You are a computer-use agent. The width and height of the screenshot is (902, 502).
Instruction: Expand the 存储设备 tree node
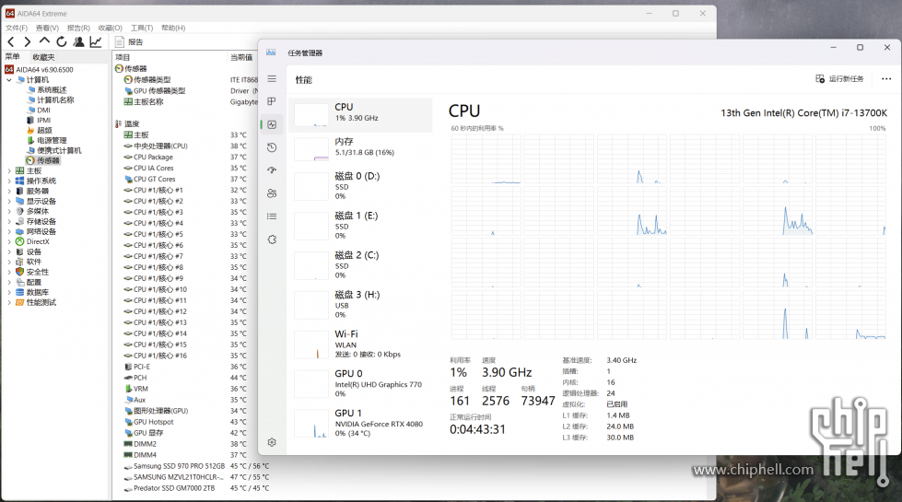coord(9,221)
